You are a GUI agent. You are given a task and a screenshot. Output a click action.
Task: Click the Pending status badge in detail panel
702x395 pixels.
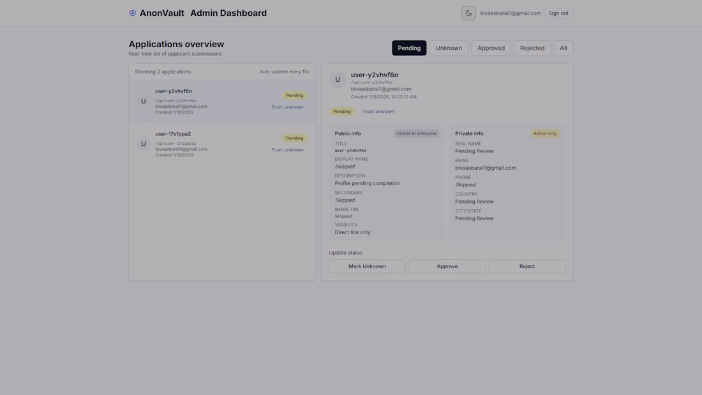coord(341,112)
